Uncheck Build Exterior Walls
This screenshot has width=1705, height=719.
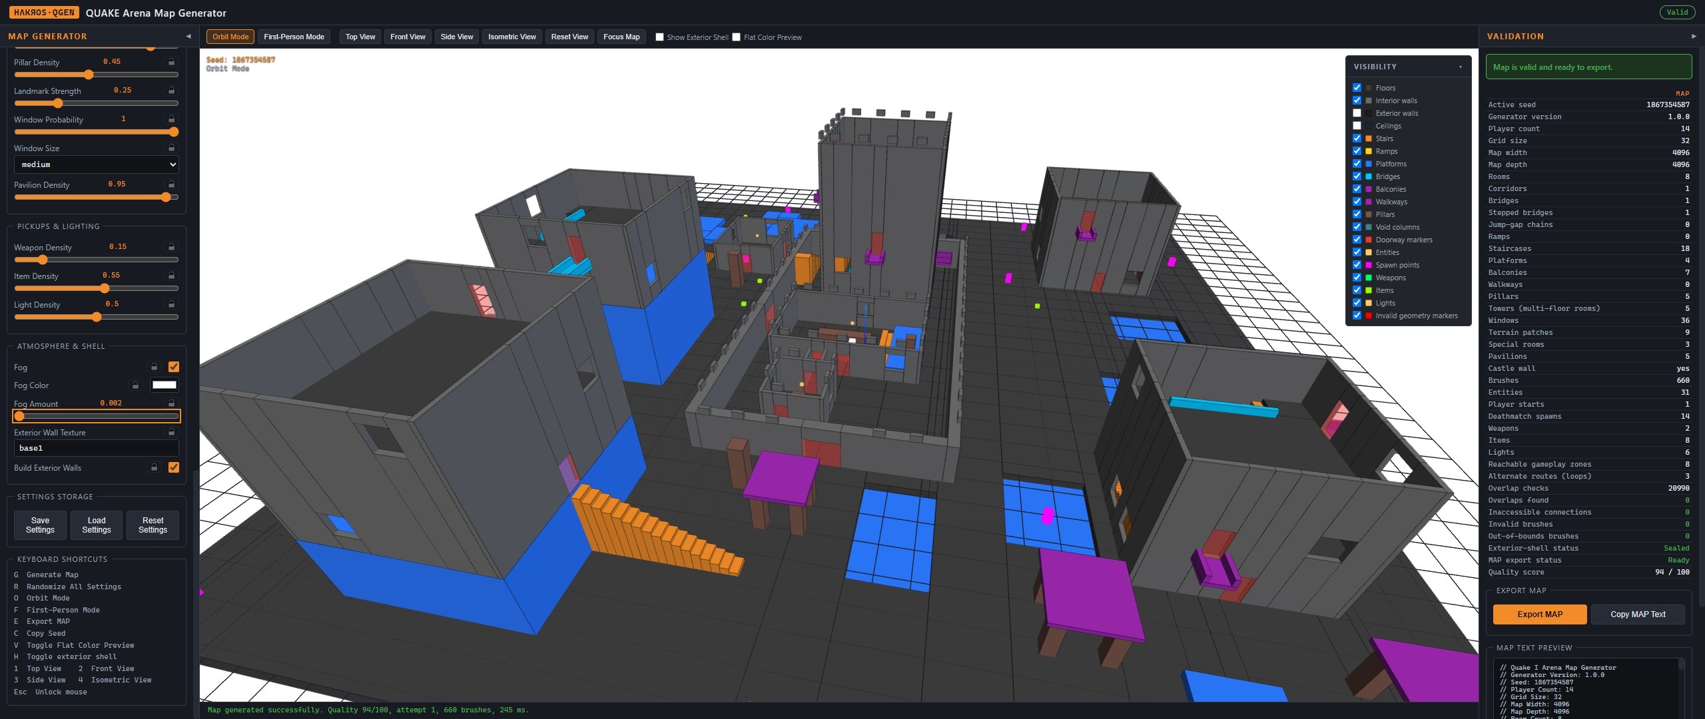174,467
